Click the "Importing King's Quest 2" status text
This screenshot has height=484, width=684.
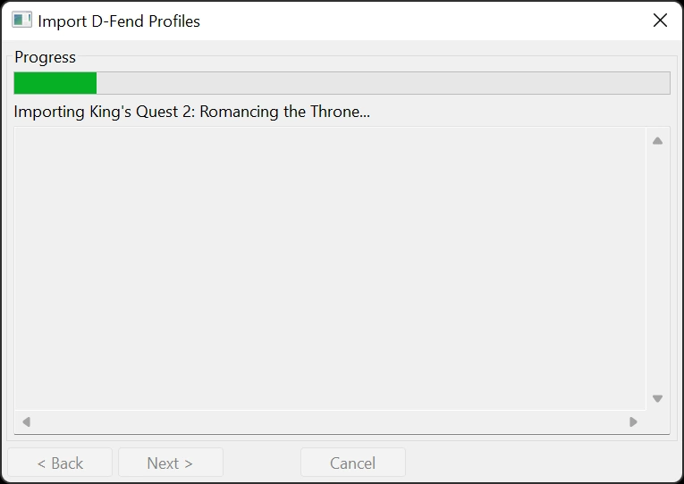(191, 113)
